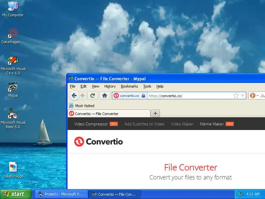Screen dimensions: 265x199
Task: Open the Video Maker link
Action: click(x=182, y=124)
